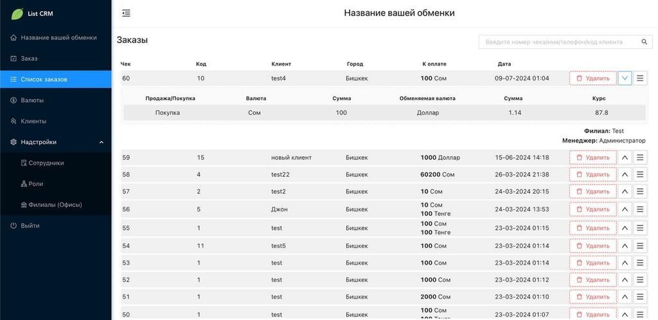This screenshot has height=320, width=658.
Task: Collapse expanded details of order 60
Action: coord(625,78)
